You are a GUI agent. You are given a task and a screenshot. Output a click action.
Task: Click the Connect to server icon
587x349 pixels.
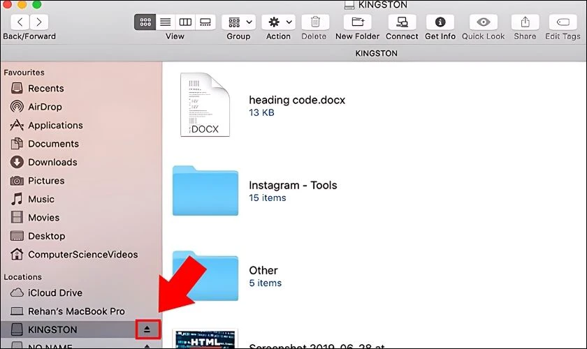coord(402,22)
